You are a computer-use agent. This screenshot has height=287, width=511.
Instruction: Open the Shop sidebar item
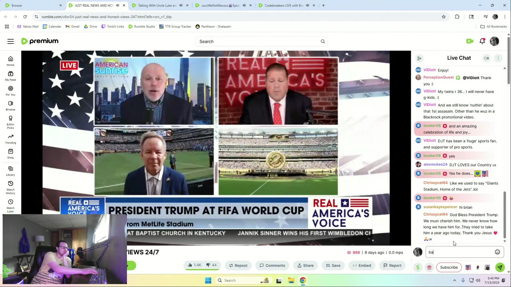(x=10, y=153)
